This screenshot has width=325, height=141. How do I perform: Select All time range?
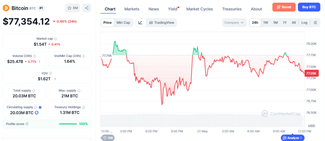click(x=294, y=22)
